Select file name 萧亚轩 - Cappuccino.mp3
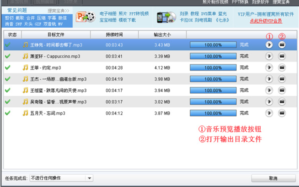The image size is (299, 187). pyautogui.click(x=55, y=56)
